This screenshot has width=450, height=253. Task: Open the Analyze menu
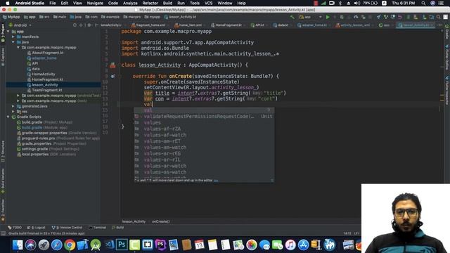coord(130,3)
